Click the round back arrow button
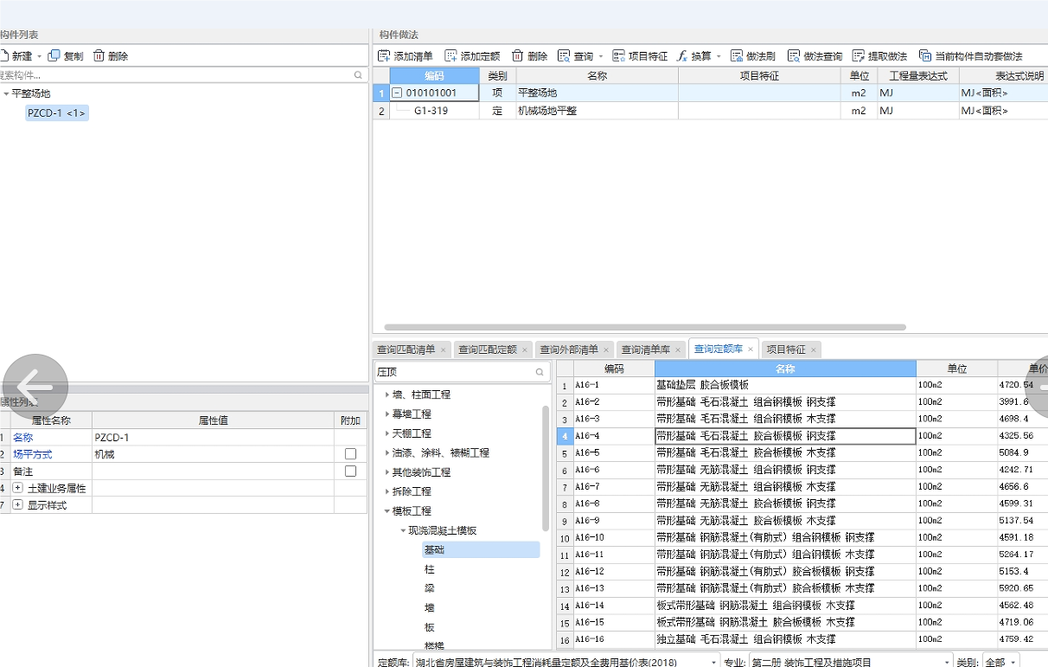Image resolution: width=1048 pixels, height=667 pixels. point(35,387)
